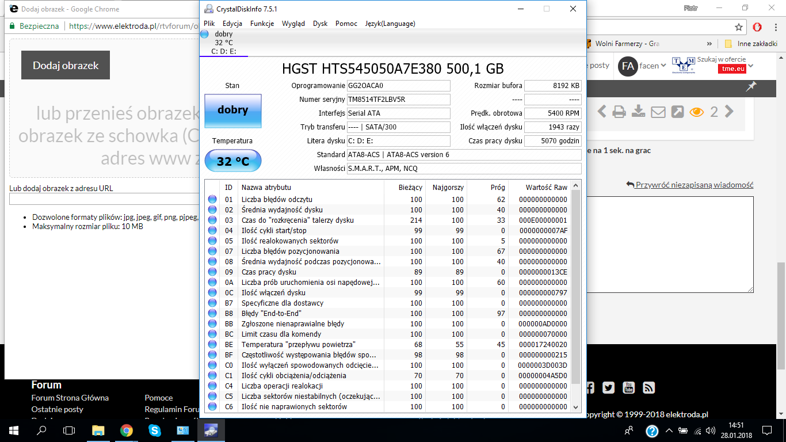Switch to Chrome on the taskbar
786x442 pixels.
click(127, 430)
